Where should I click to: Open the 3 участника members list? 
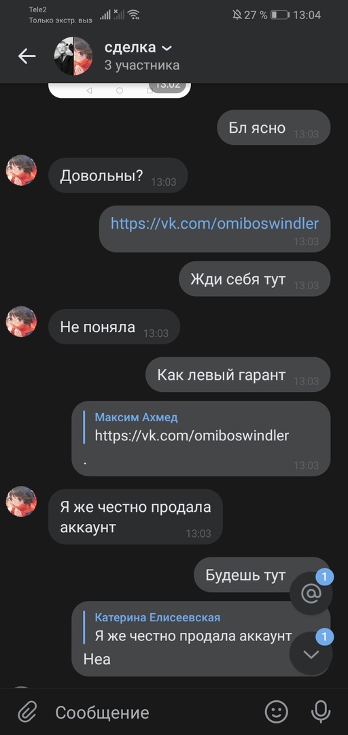click(142, 65)
